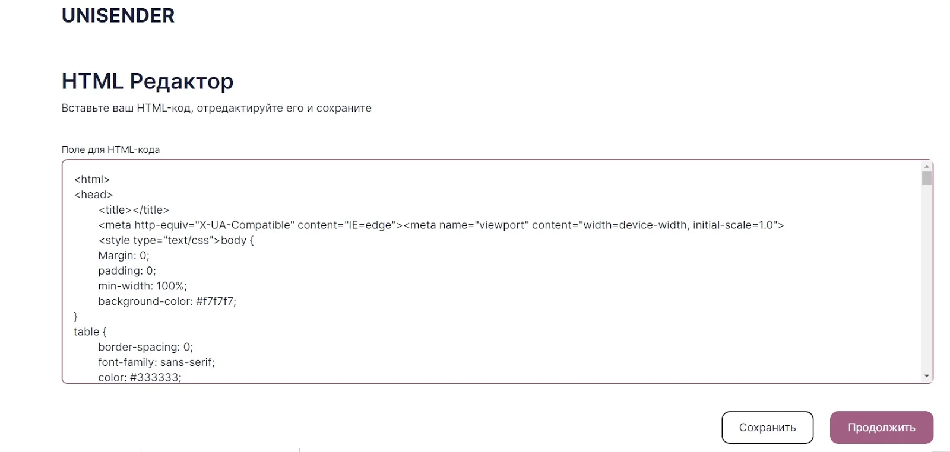Click the <title></title> code line
The width and height of the screenshot is (950, 452).
(134, 210)
